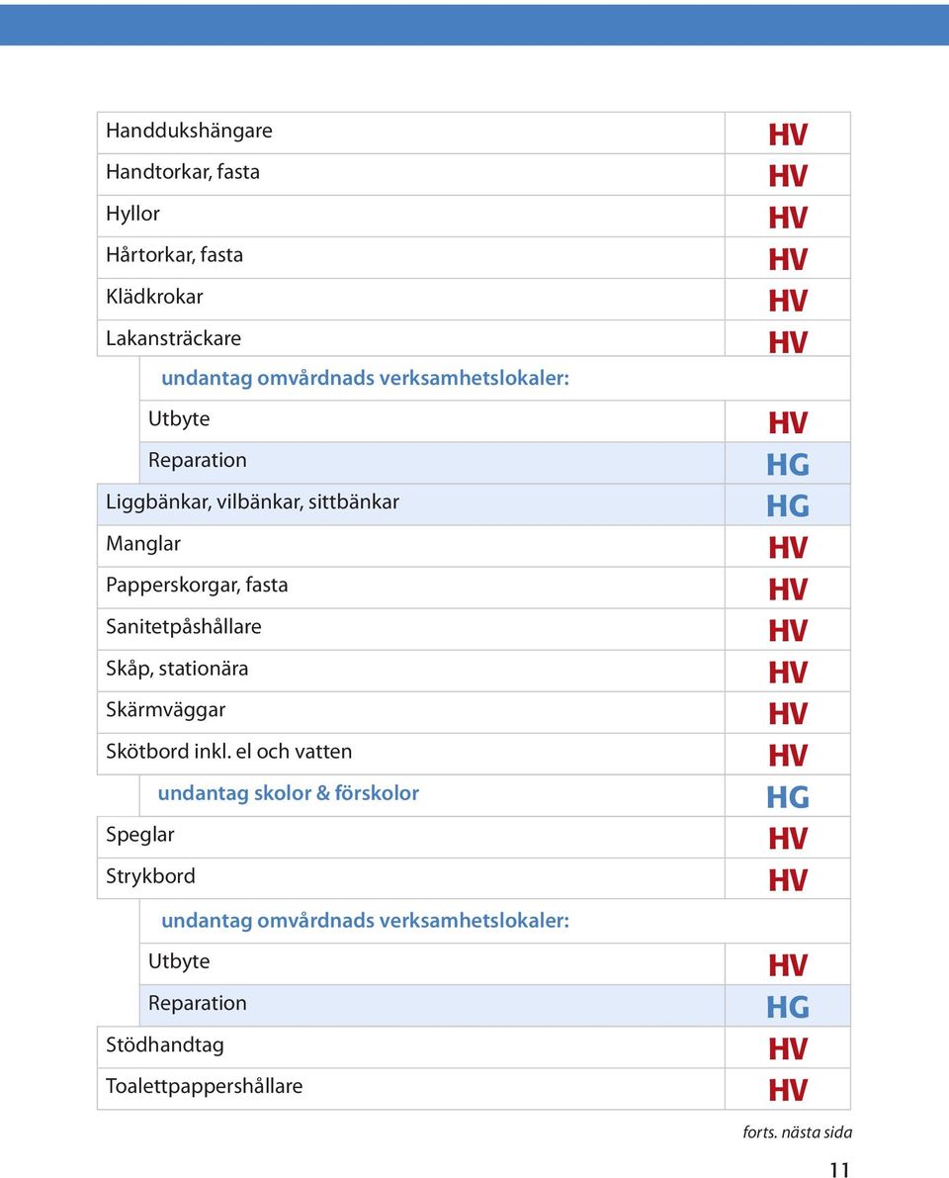Click the Hyllor row label

coord(132,214)
